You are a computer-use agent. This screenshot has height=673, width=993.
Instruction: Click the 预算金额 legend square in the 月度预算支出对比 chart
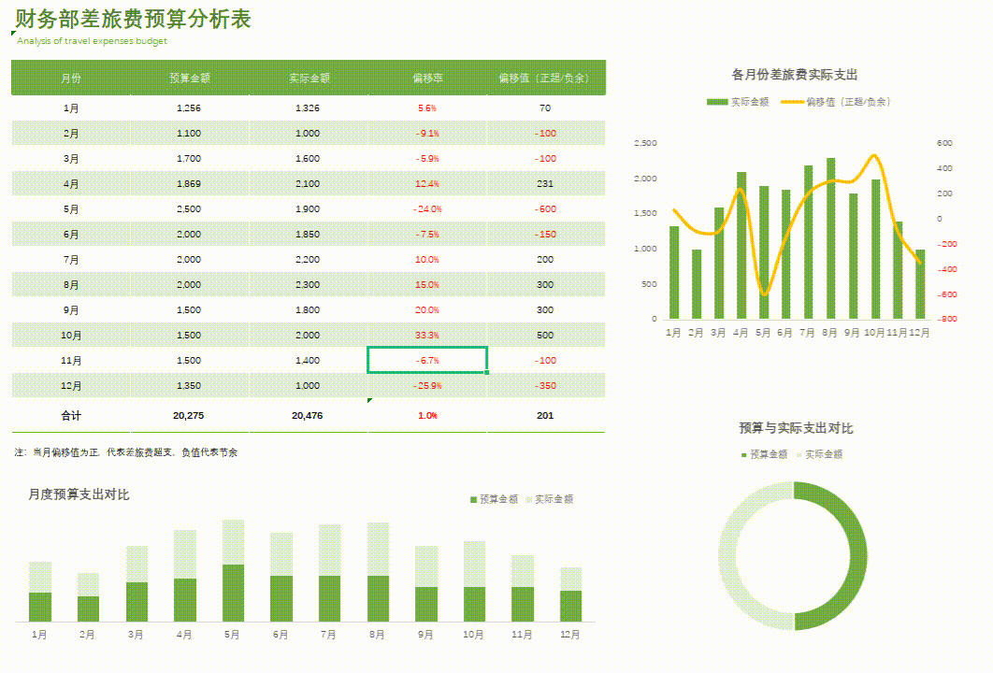point(475,499)
